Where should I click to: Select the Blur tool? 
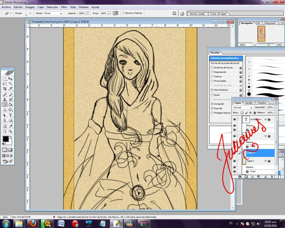click(x=5, y=109)
